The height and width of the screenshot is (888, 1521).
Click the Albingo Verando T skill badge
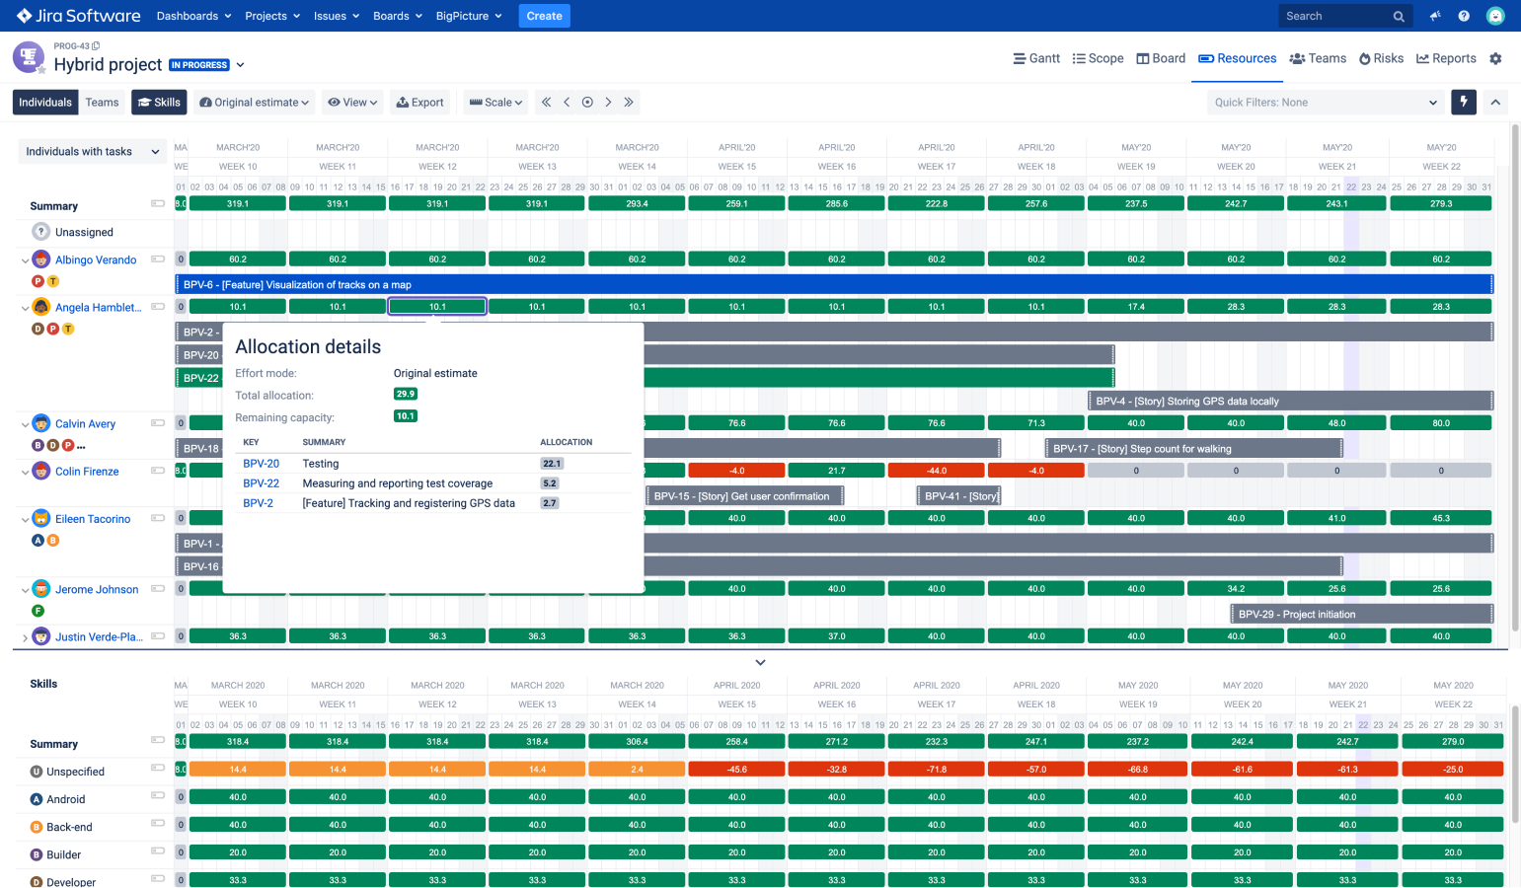point(53,281)
